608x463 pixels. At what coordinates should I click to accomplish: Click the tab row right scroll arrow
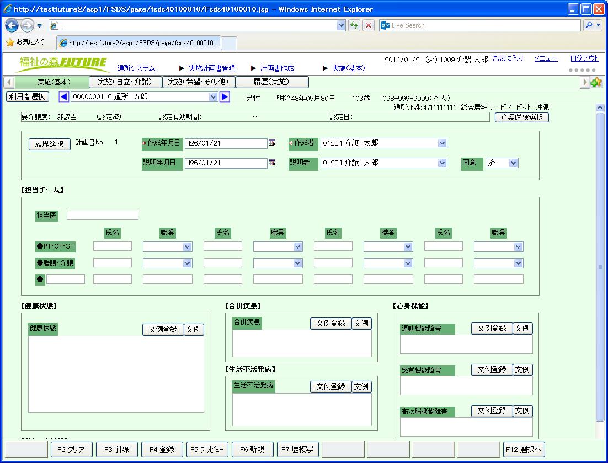[585, 82]
